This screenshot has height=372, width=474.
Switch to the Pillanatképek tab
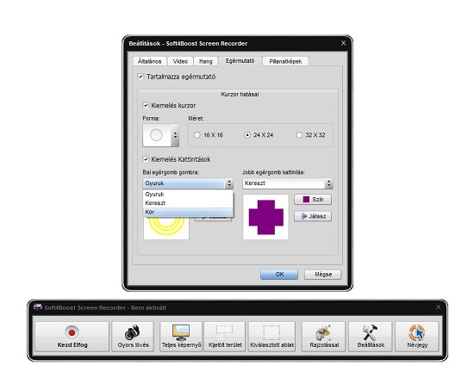285,61
